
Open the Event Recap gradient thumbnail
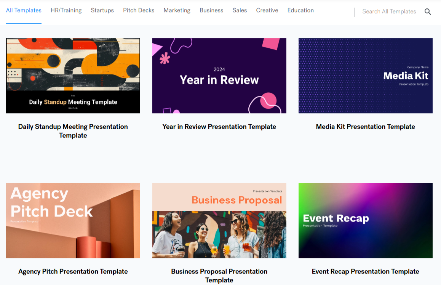click(366, 220)
